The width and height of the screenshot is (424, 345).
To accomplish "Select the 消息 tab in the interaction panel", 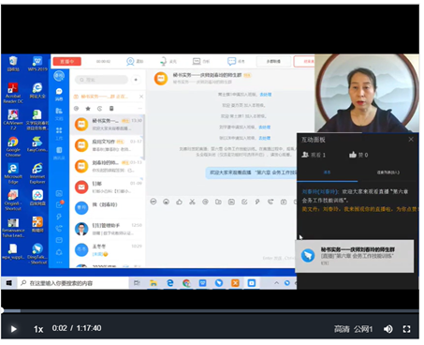I will [x=327, y=172].
